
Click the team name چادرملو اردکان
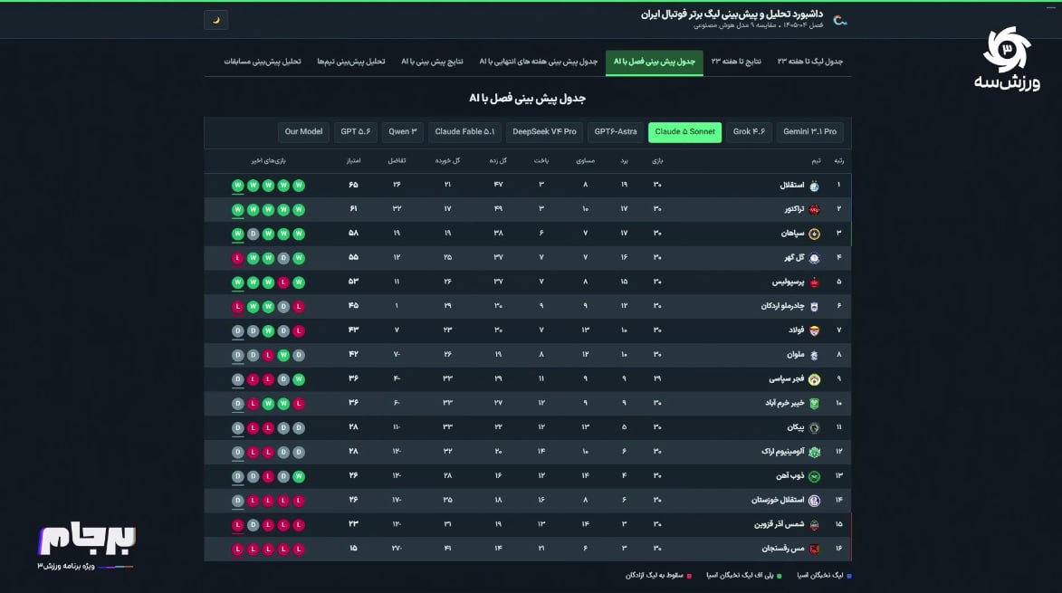(782, 307)
